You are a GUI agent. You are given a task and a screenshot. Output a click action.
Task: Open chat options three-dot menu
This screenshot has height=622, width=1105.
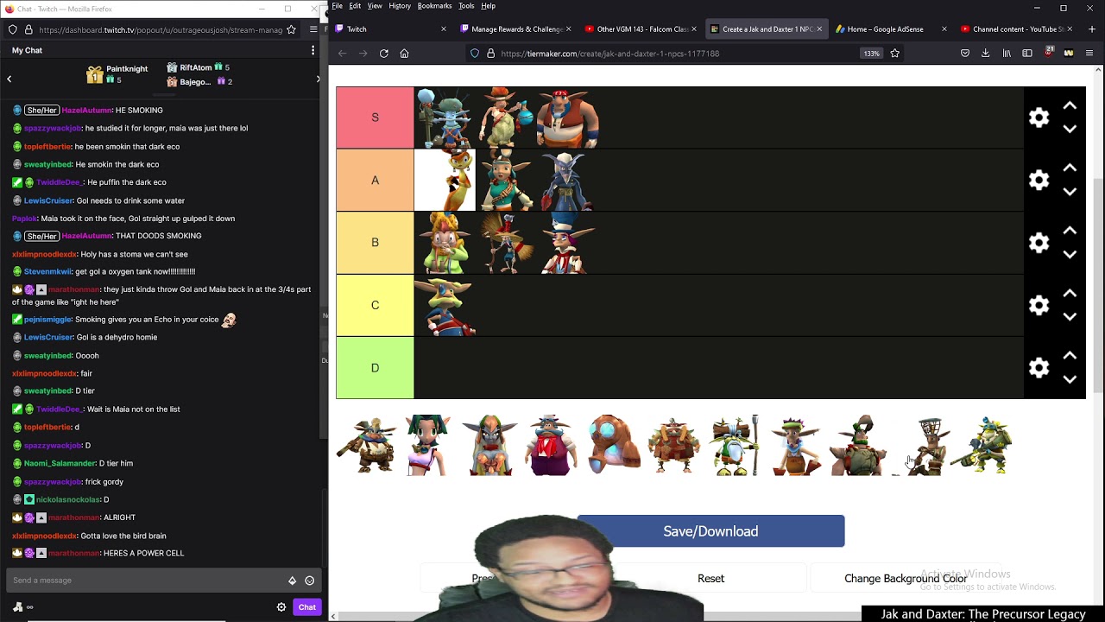point(313,50)
